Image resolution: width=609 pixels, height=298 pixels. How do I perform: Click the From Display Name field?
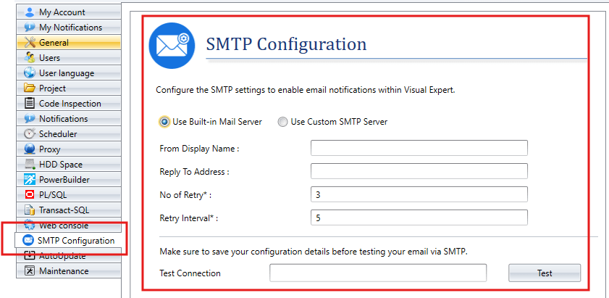[419, 148]
